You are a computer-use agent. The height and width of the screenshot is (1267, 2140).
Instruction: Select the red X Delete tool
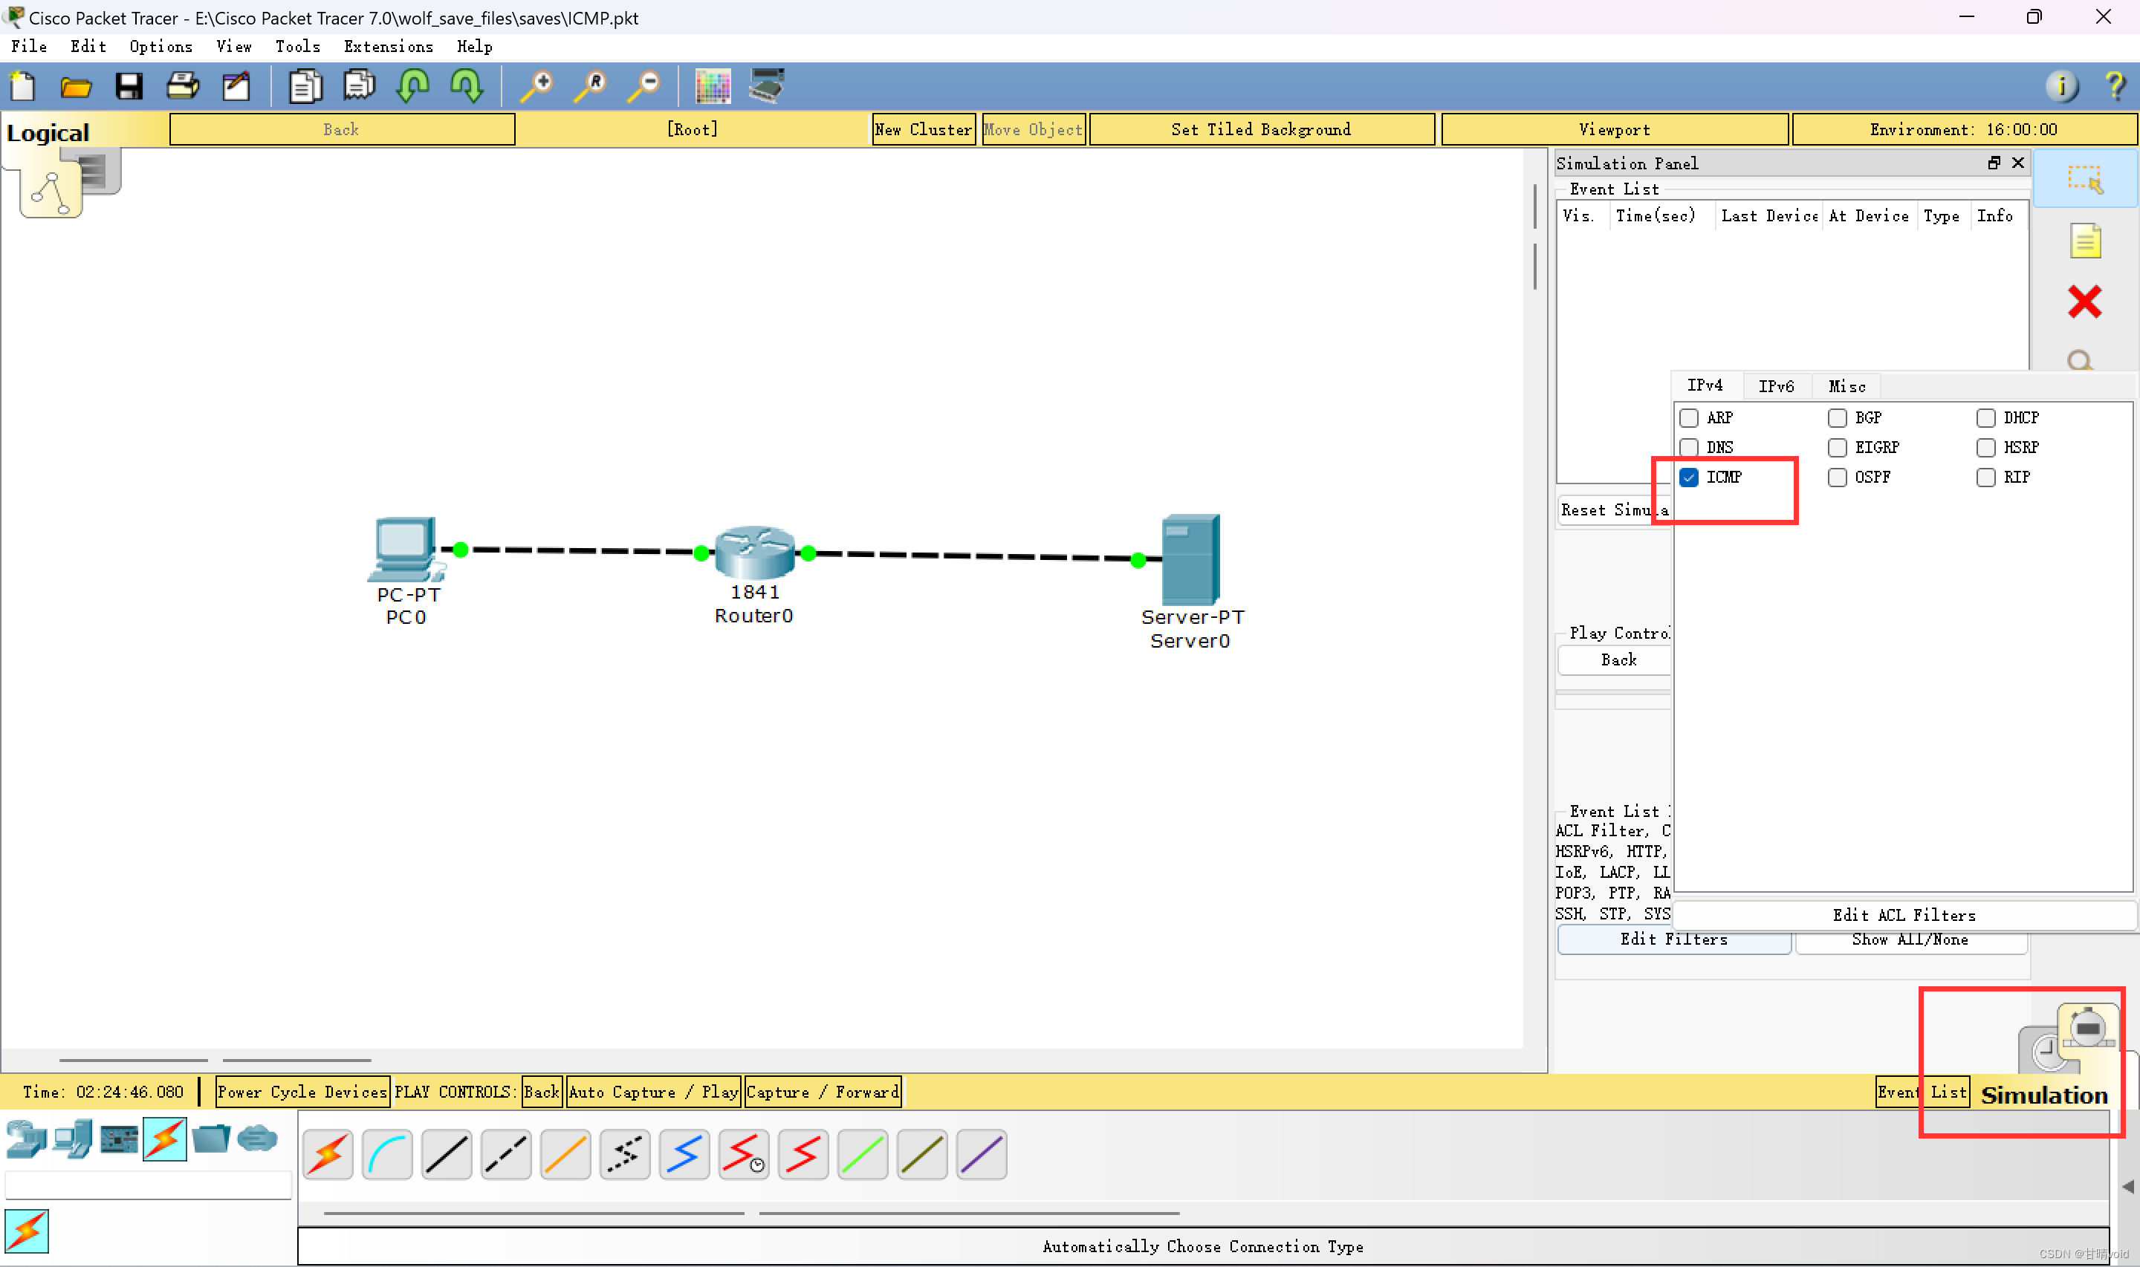coord(2084,302)
